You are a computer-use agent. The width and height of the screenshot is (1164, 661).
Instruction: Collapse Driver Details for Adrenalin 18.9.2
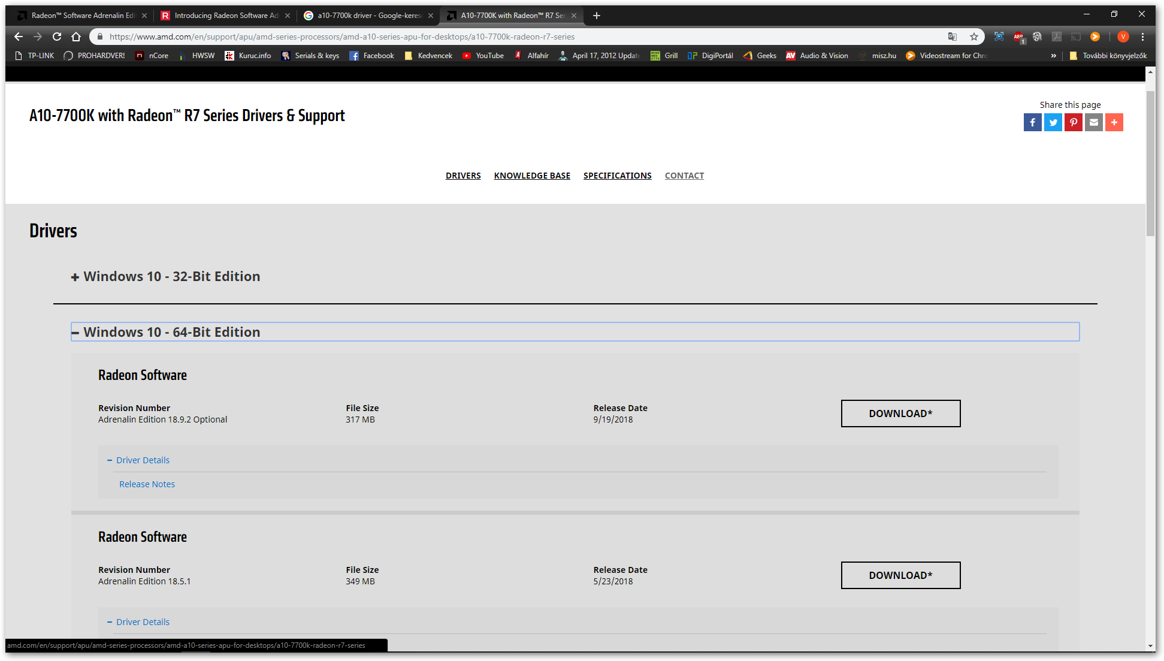138,460
